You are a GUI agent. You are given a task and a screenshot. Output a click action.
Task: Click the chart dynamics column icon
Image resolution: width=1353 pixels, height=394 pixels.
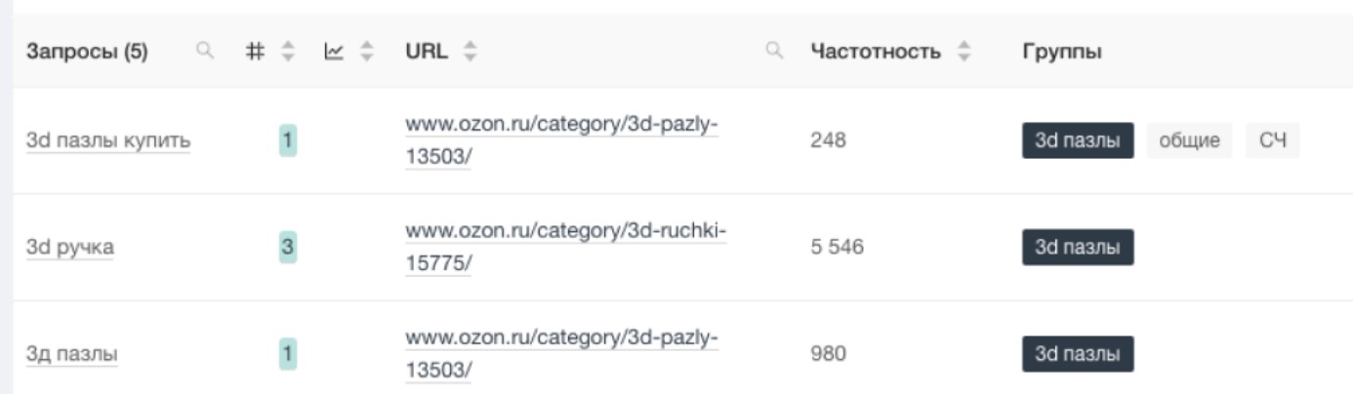(x=334, y=52)
